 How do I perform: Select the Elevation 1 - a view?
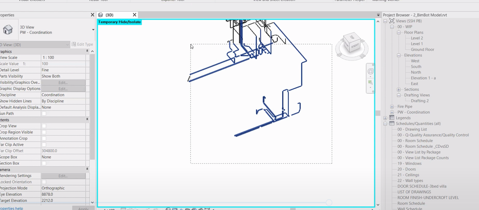tap(423, 78)
